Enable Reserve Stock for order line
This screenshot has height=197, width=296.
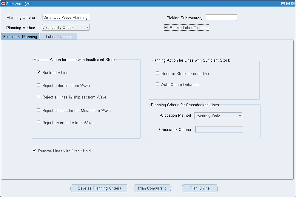[158, 73]
